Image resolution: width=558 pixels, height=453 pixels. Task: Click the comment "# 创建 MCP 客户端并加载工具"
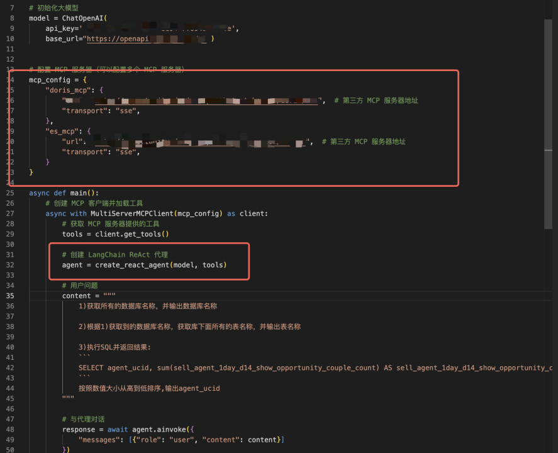(x=94, y=203)
